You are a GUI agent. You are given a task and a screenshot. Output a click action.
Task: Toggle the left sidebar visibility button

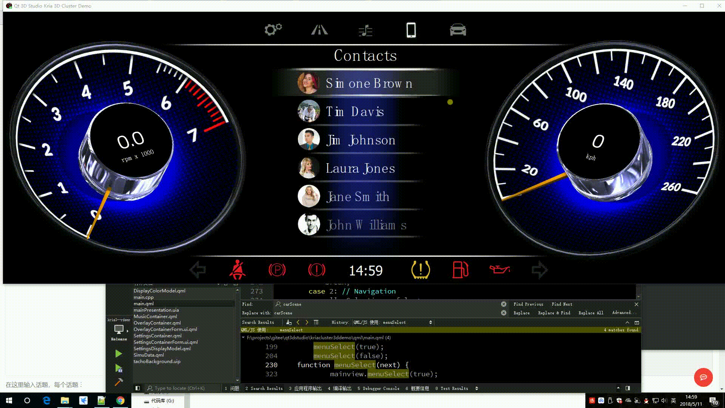click(x=138, y=388)
